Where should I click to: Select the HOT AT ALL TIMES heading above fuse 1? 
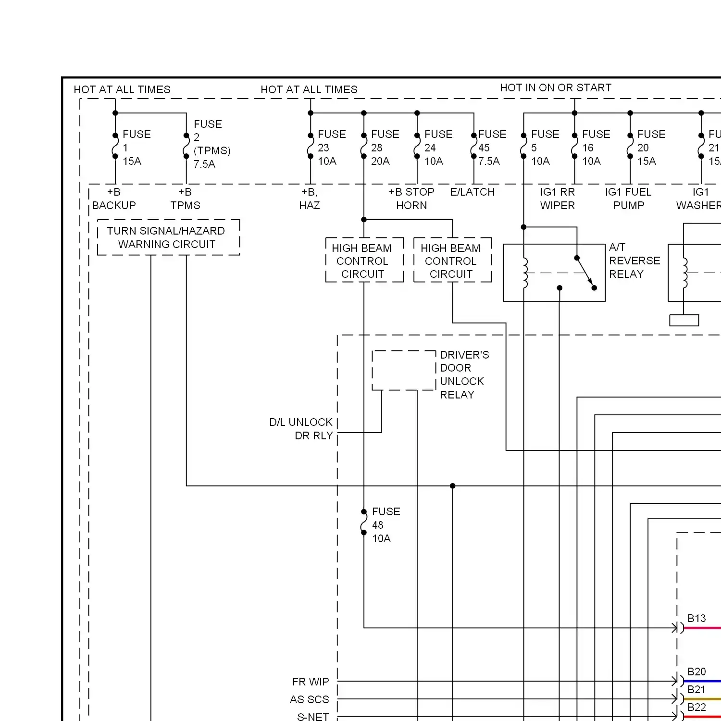point(122,89)
